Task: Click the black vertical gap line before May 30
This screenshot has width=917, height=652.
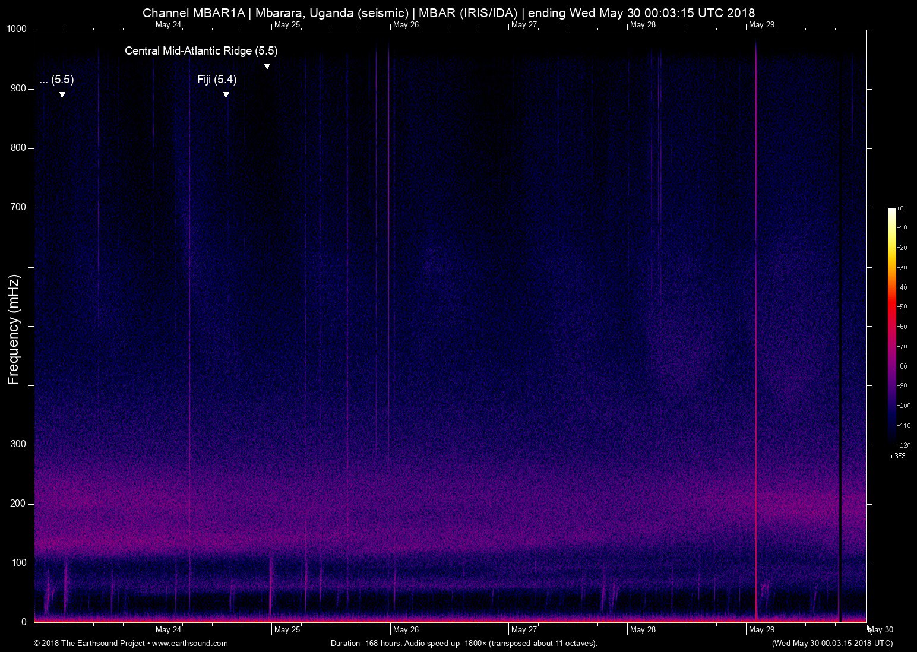Action: tap(840, 416)
